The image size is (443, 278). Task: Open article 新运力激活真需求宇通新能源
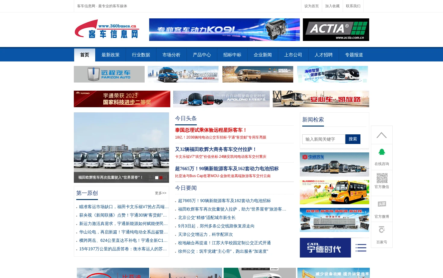coord(124,223)
